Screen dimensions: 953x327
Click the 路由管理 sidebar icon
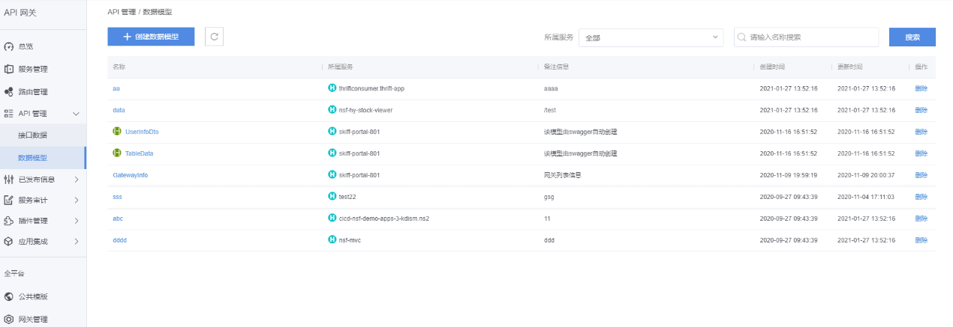point(9,92)
